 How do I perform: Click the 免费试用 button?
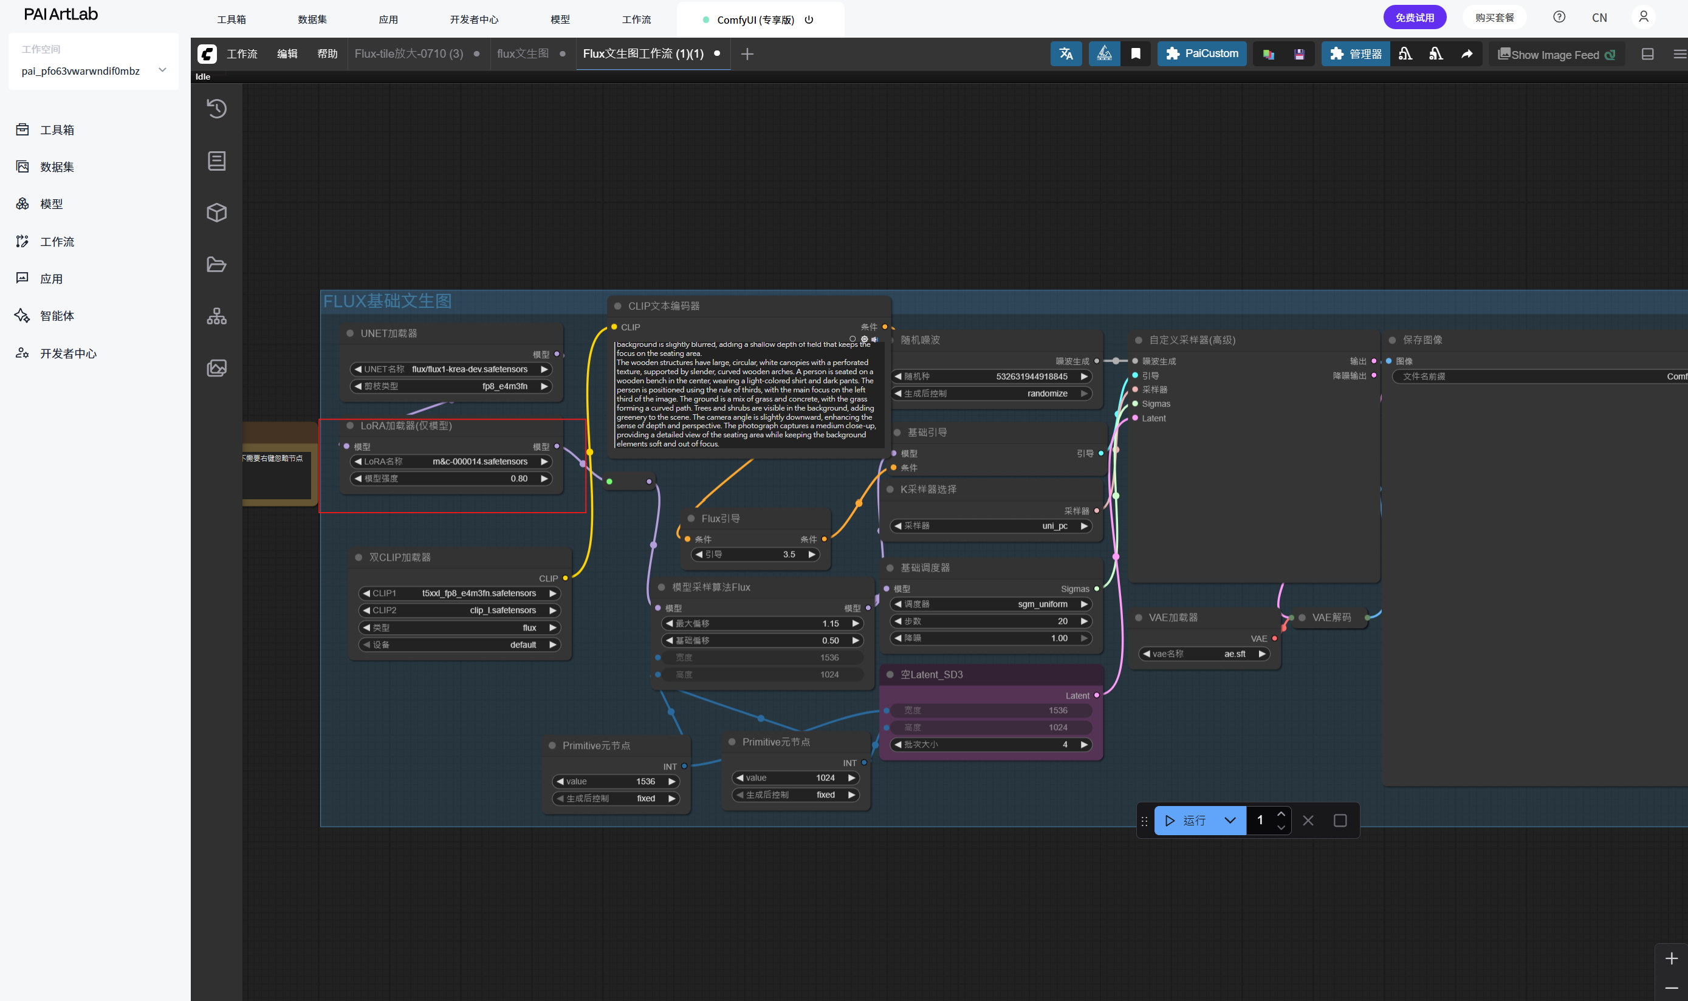click(1413, 18)
